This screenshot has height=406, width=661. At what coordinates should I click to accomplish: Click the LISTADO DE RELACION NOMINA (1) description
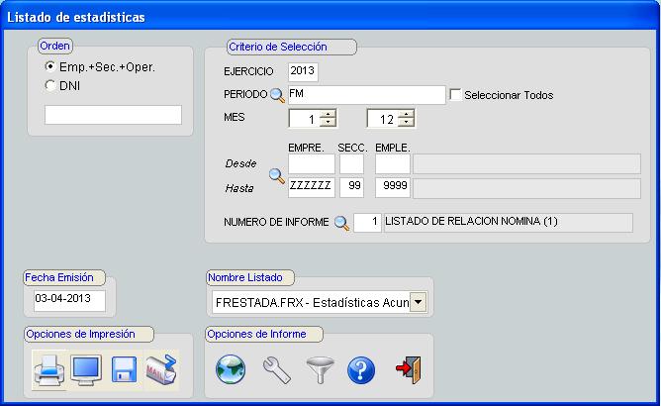[509, 223]
